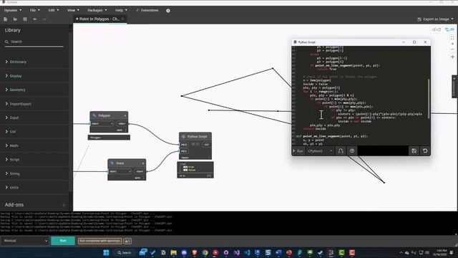Open the Edit menu

pos(54,10)
